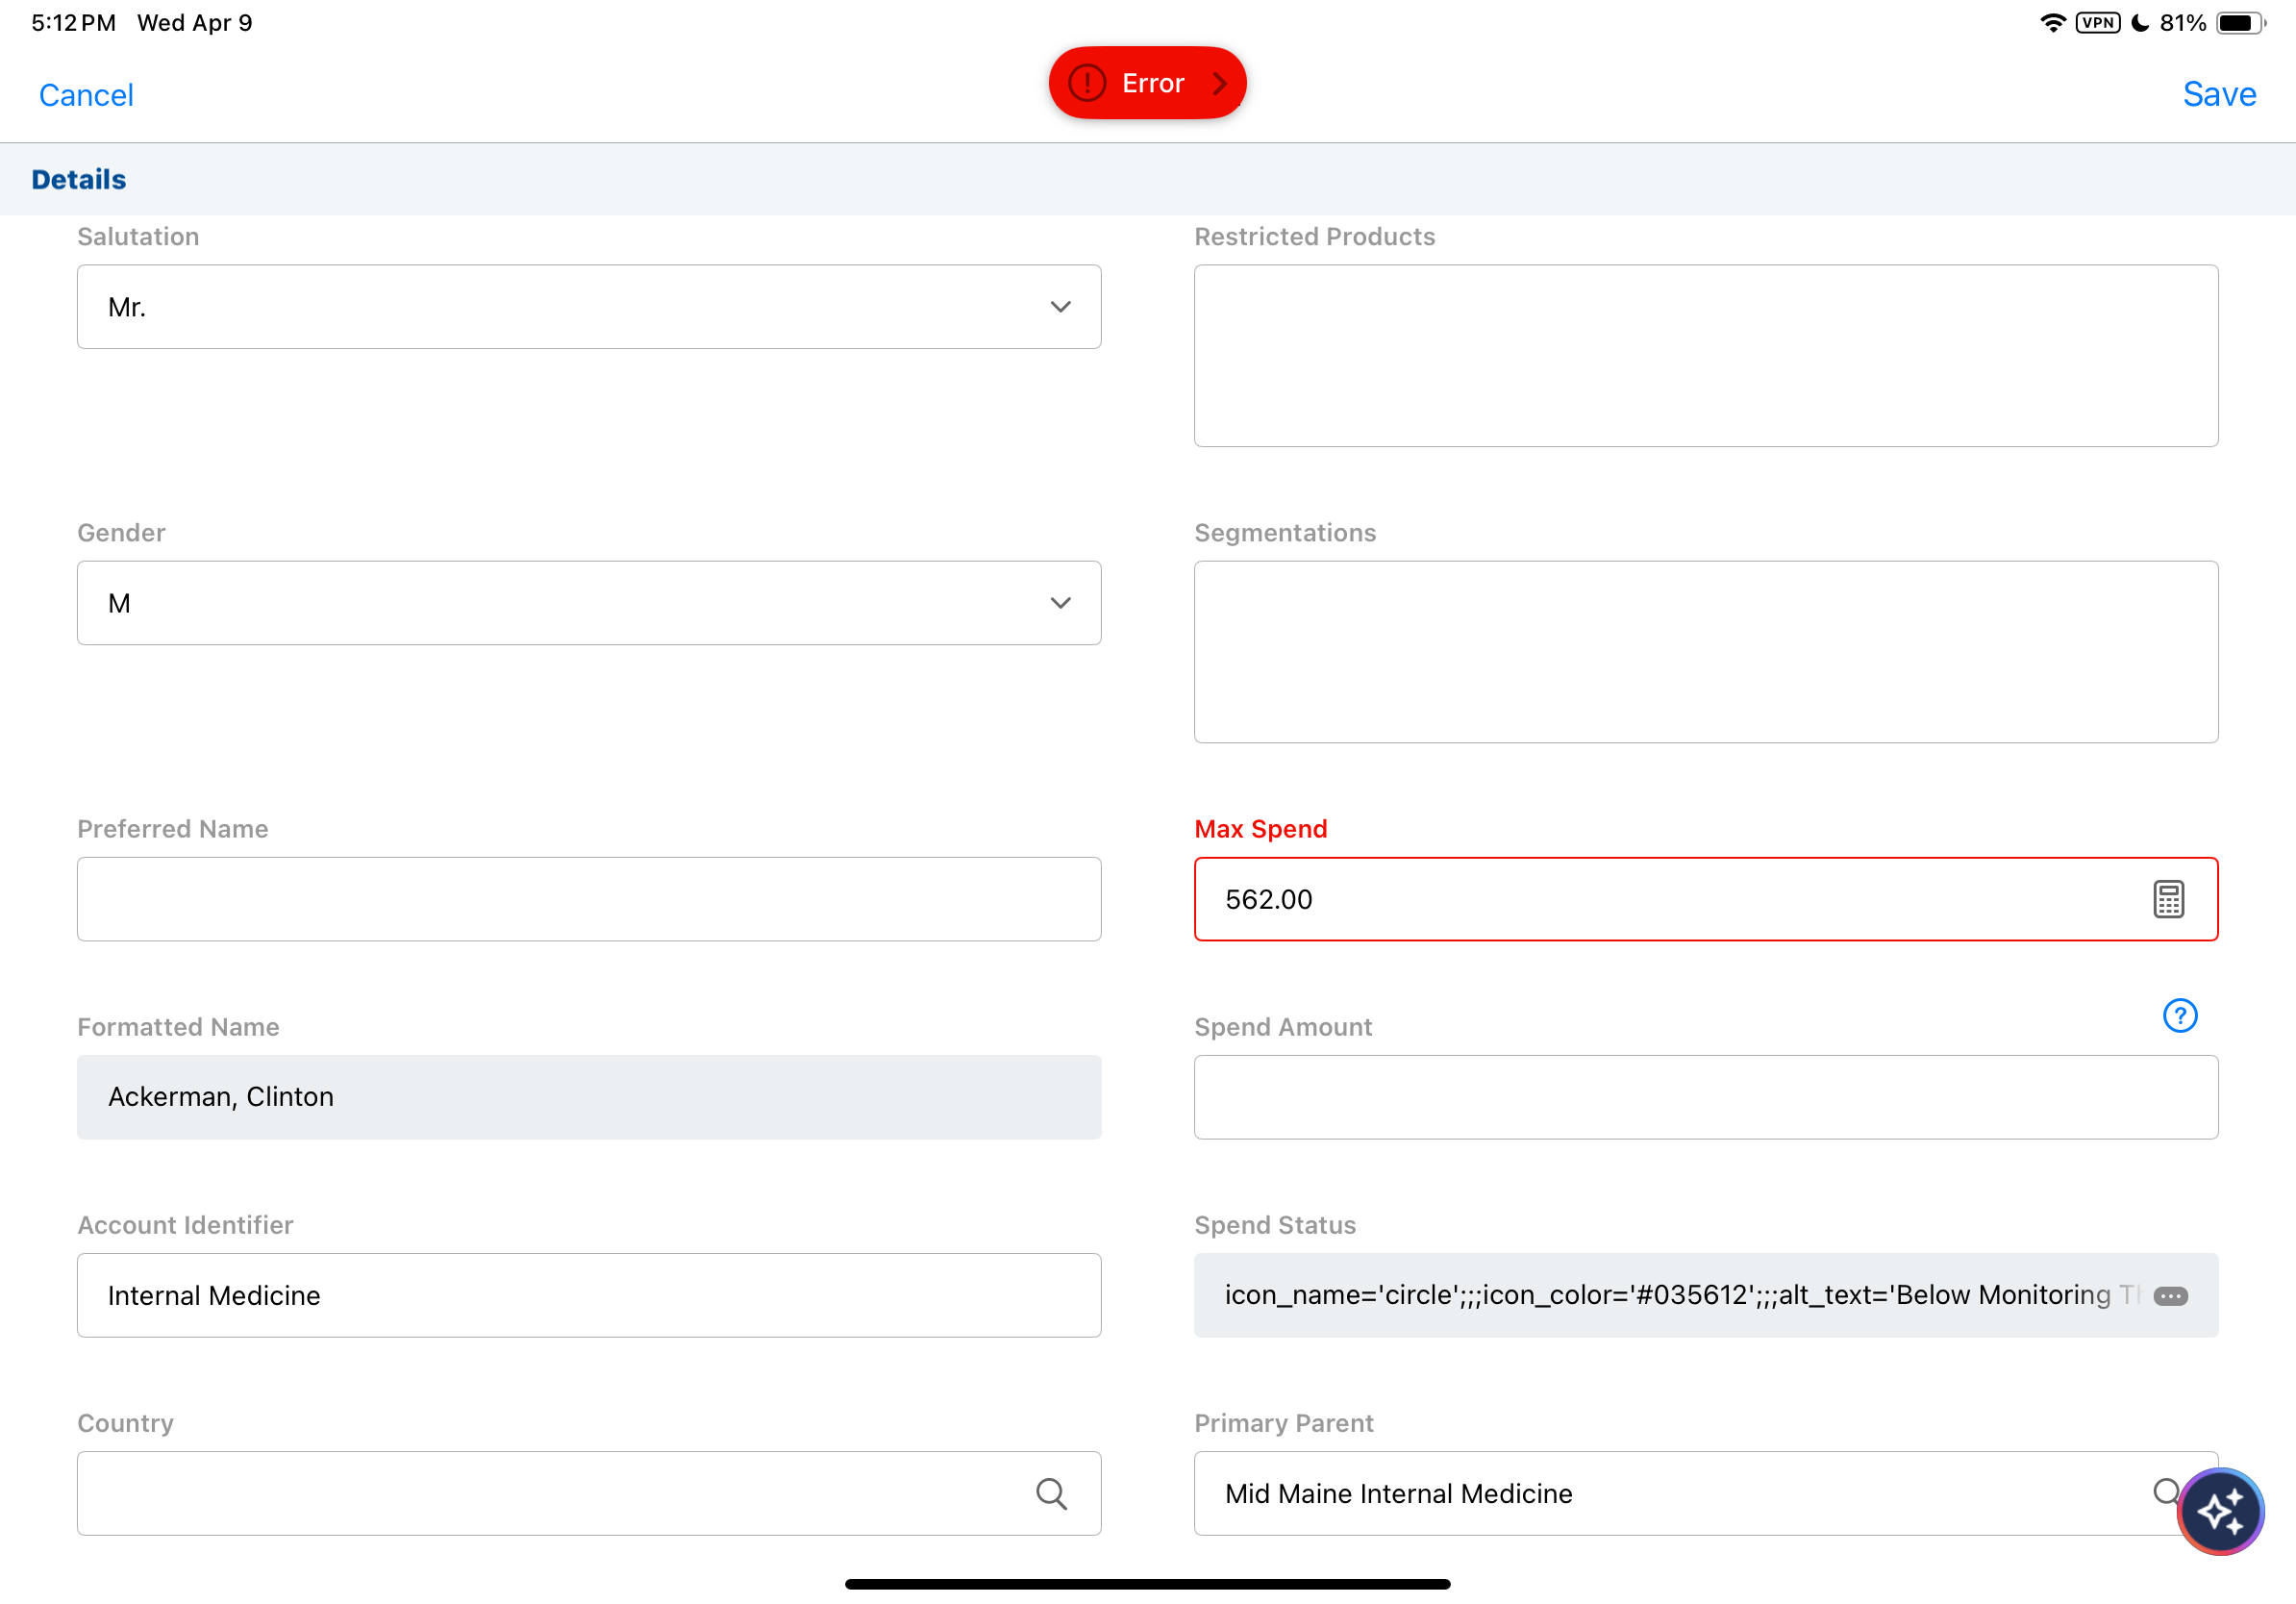The width and height of the screenshot is (2296, 1604).
Task: Focus the Account Identifier text field
Action: [589, 1295]
